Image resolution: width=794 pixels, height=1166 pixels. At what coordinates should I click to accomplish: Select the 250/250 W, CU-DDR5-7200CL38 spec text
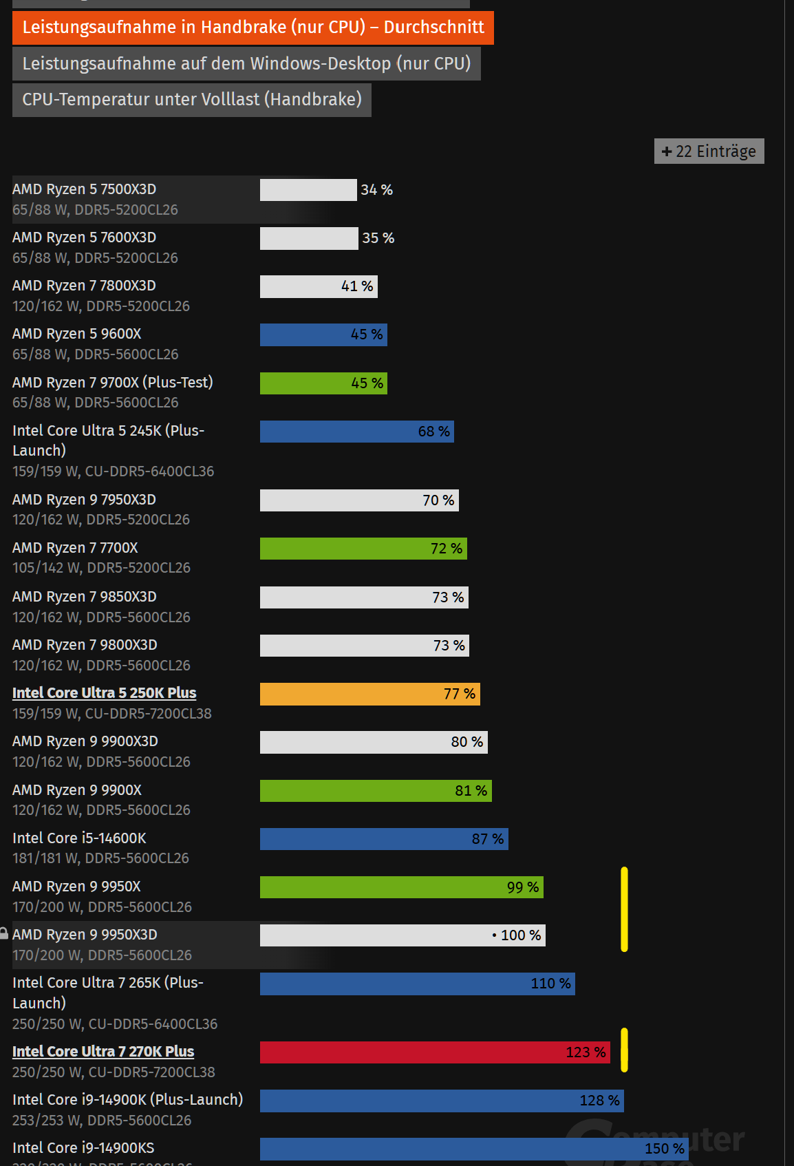(114, 1072)
